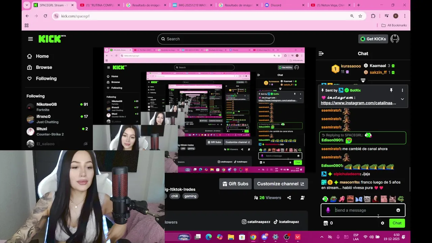Click the user icon beside share
The width and height of the screenshot is (432, 243).
(x=302, y=198)
